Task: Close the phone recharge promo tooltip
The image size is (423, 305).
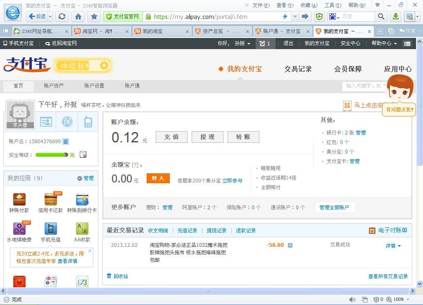Action: click(90, 251)
